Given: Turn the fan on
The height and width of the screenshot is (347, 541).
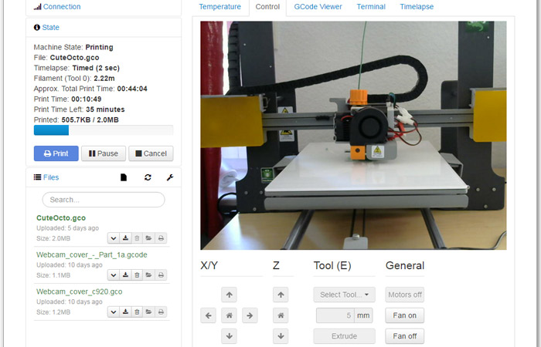Looking at the screenshot, I should pos(404,315).
